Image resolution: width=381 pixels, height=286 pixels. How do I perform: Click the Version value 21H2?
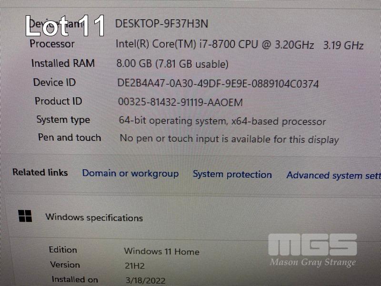(x=135, y=266)
